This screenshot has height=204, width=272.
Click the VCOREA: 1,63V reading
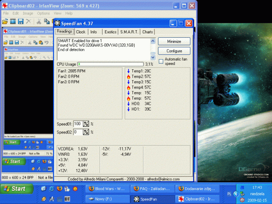[73, 149]
